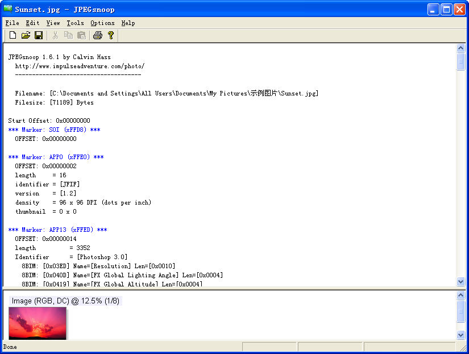Image resolution: width=469 pixels, height=354 pixels.
Task: Click the 'JPEGsnoop 1.6.1 by Calvin Hass' line
Action: [x=60, y=57]
